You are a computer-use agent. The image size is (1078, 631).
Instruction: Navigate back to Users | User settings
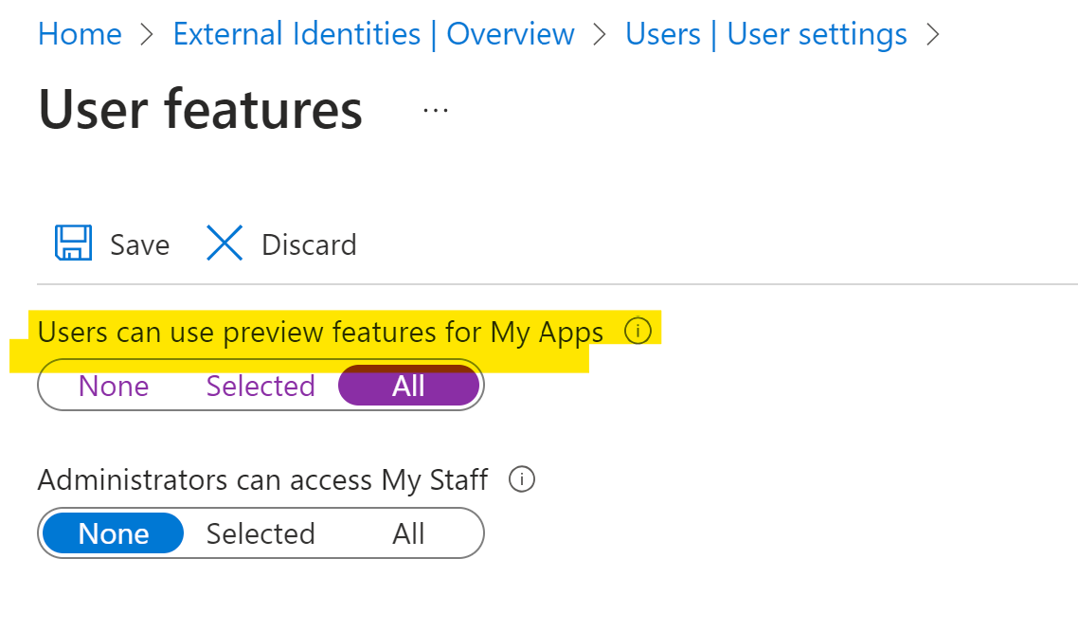(x=765, y=35)
